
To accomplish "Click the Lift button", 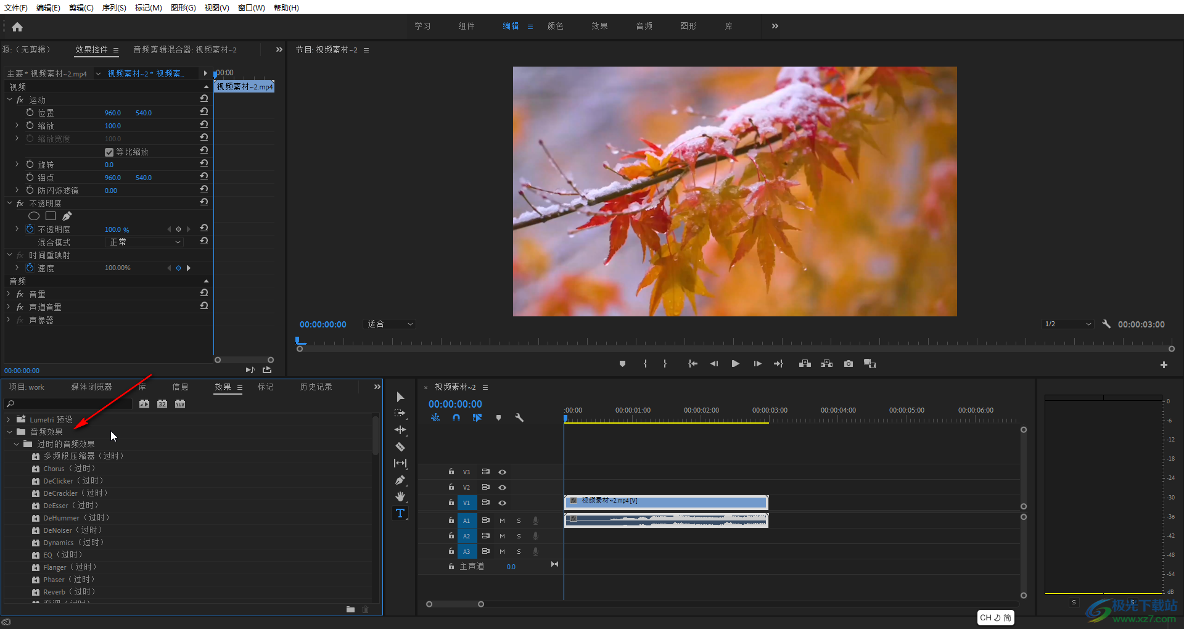I will click(805, 364).
